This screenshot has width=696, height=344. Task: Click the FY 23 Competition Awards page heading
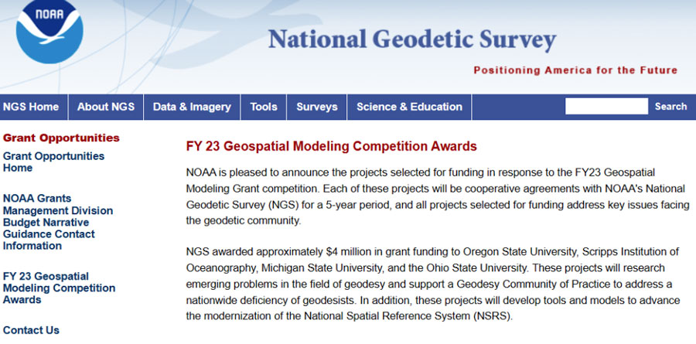[x=332, y=146]
